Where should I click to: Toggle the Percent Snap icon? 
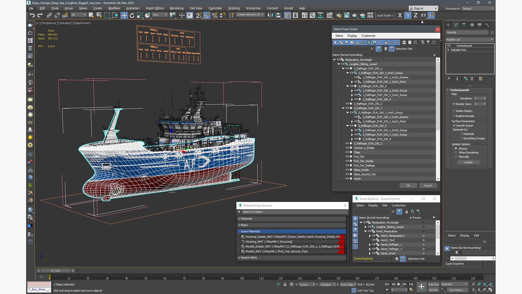(215, 15)
